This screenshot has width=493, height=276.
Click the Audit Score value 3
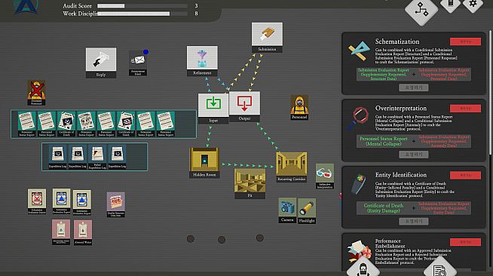(x=196, y=6)
